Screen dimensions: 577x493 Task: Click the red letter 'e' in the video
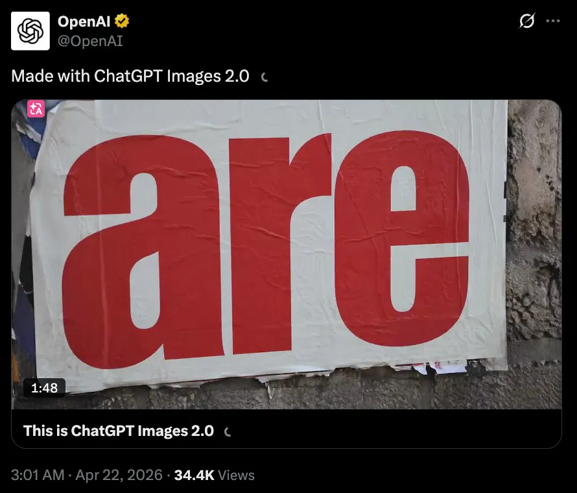click(x=402, y=239)
